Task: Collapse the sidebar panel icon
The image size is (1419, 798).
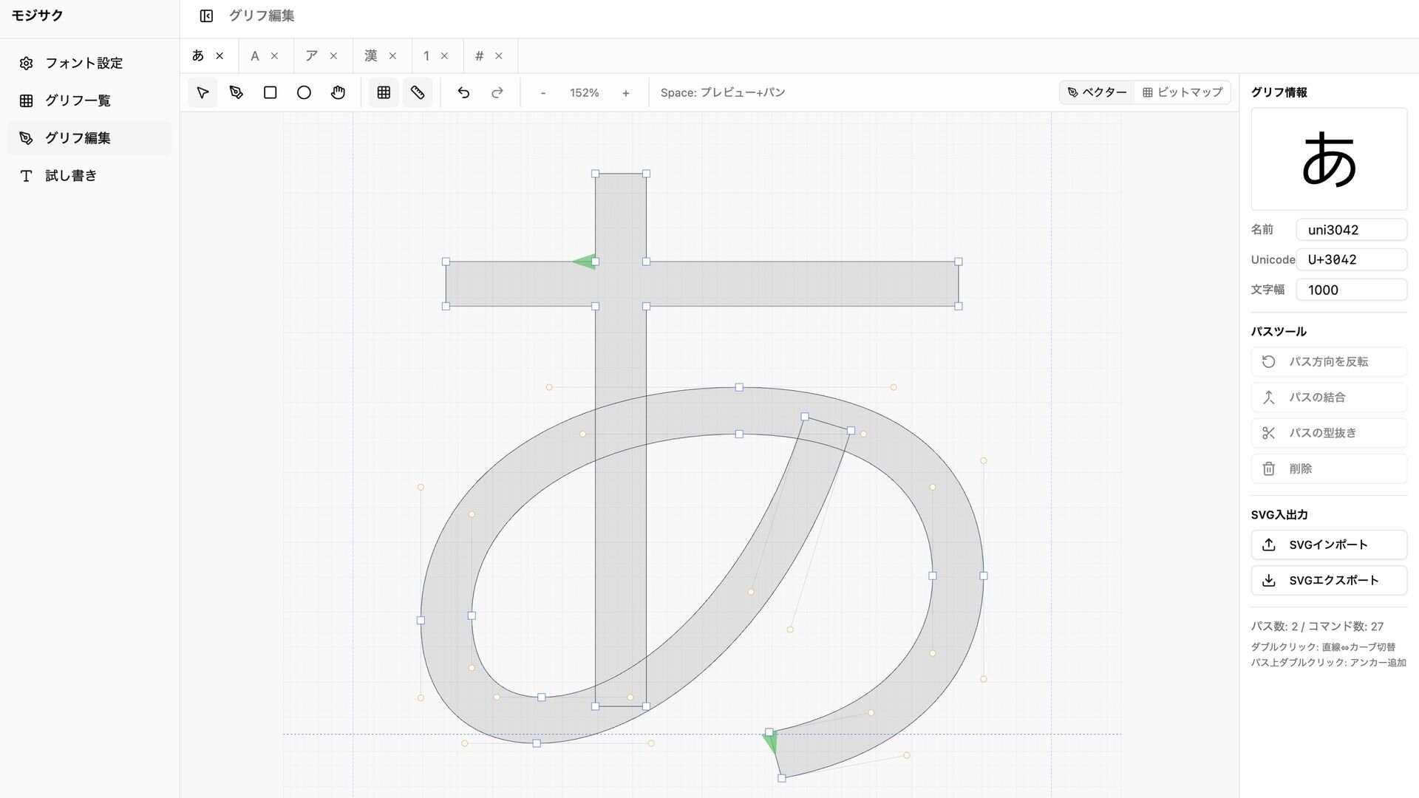Action: pyautogui.click(x=206, y=16)
